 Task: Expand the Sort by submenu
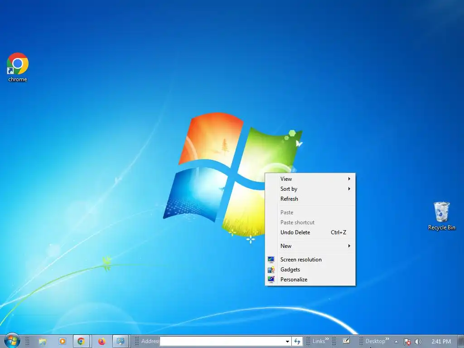(310, 189)
